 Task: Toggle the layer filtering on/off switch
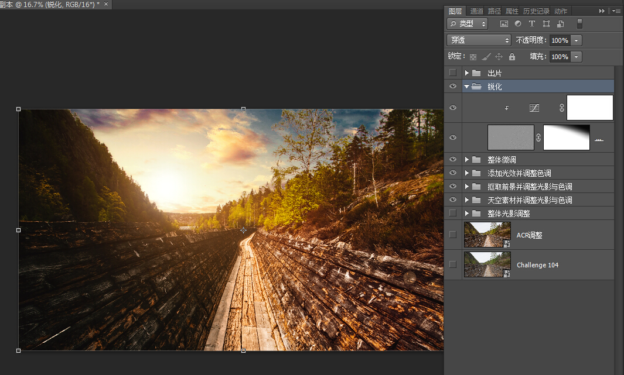coord(579,24)
